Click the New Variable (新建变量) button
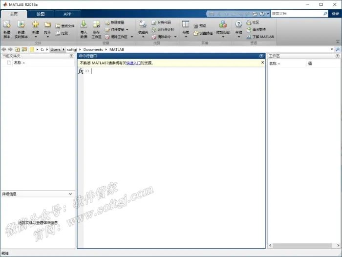342x257 pixels. click(x=114, y=22)
